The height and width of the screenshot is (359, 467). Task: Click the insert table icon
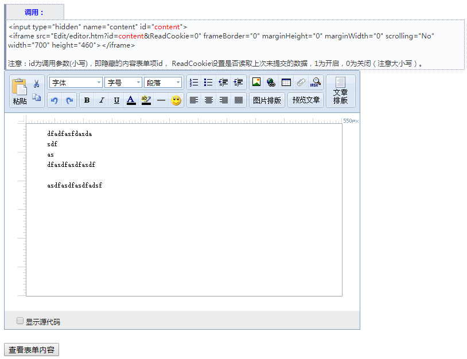[286, 82]
